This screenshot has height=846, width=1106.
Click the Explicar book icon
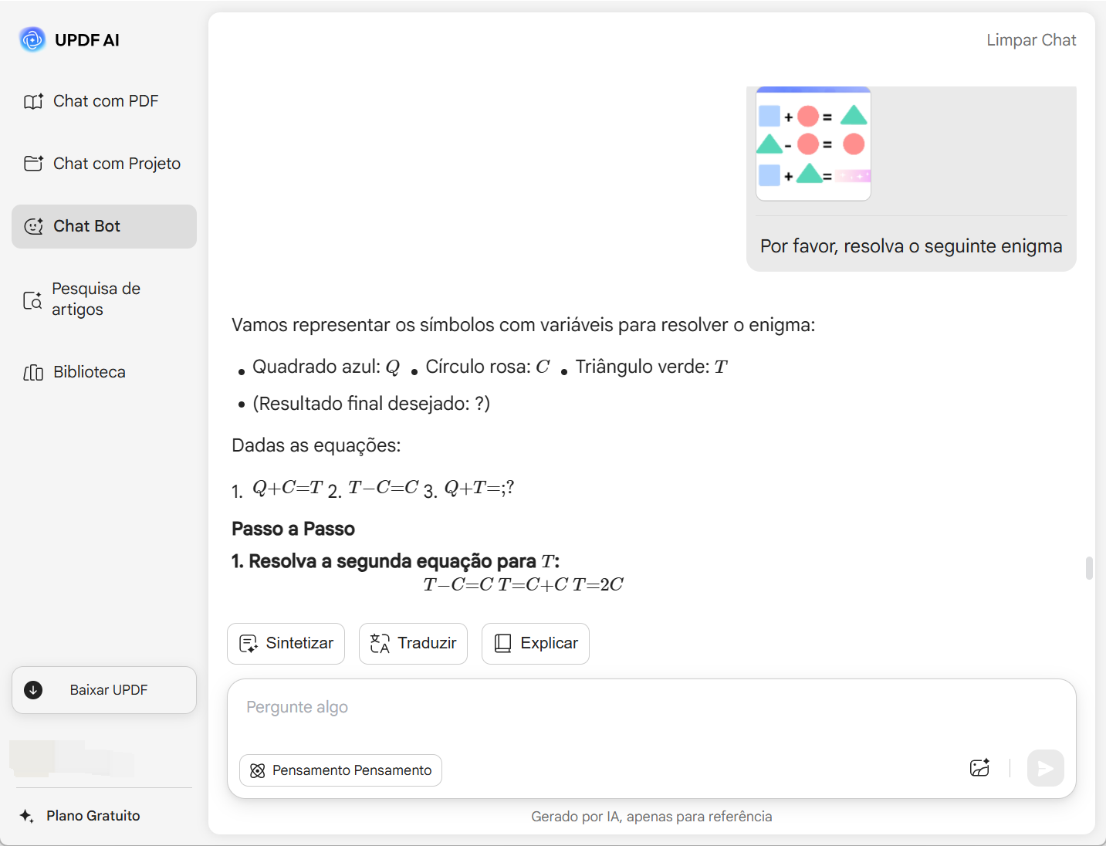(503, 644)
